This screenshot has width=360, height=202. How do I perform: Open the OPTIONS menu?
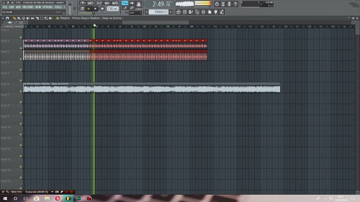pyautogui.click(x=47, y=7)
